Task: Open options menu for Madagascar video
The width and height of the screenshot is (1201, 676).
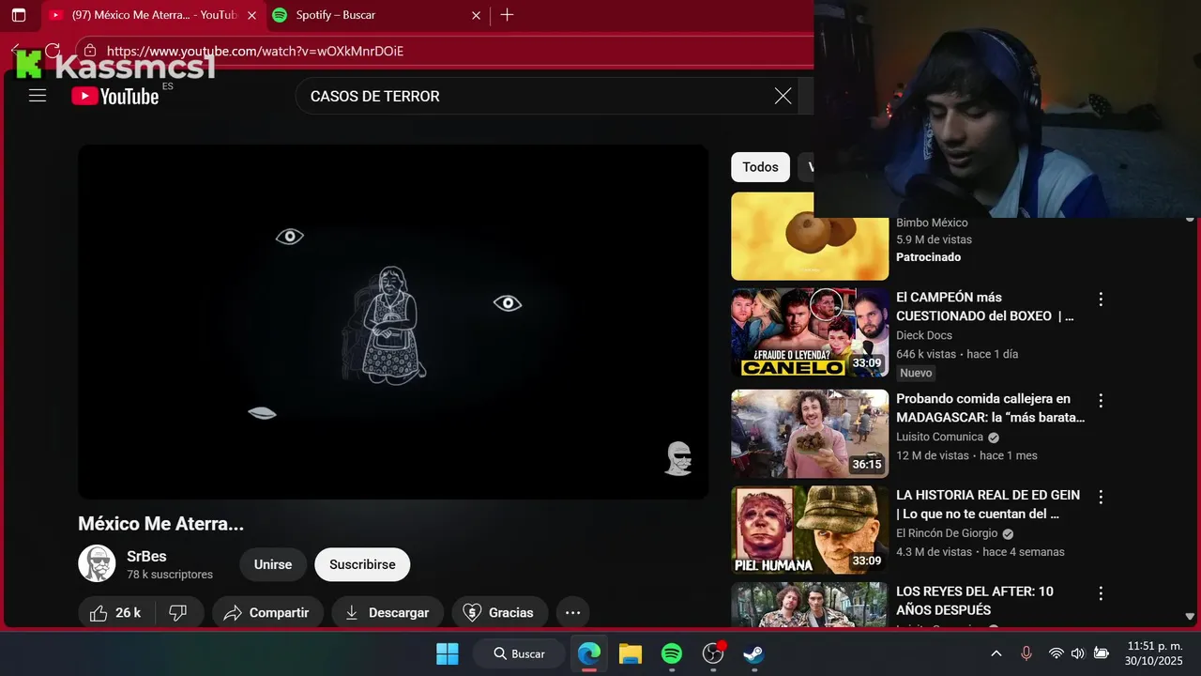Action: pos(1101,401)
